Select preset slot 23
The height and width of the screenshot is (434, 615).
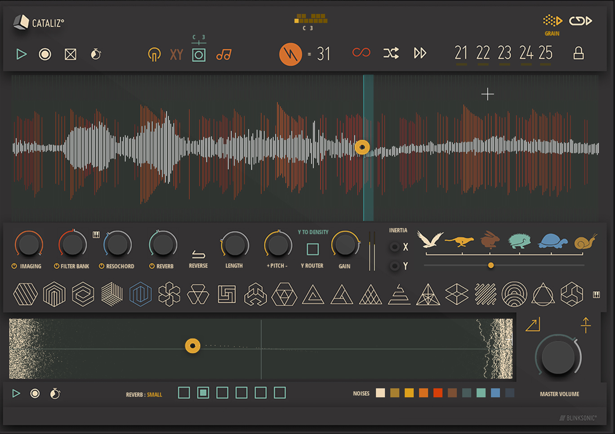(504, 53)
